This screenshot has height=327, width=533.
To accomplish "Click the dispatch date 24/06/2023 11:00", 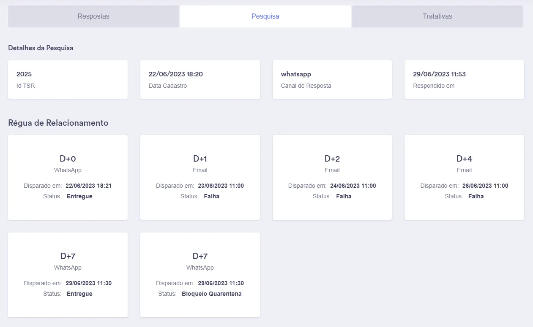I will point(353,186).
